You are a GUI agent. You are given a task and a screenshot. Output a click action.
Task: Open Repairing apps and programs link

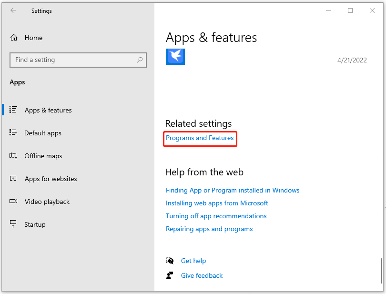click(x=209, y=229)
